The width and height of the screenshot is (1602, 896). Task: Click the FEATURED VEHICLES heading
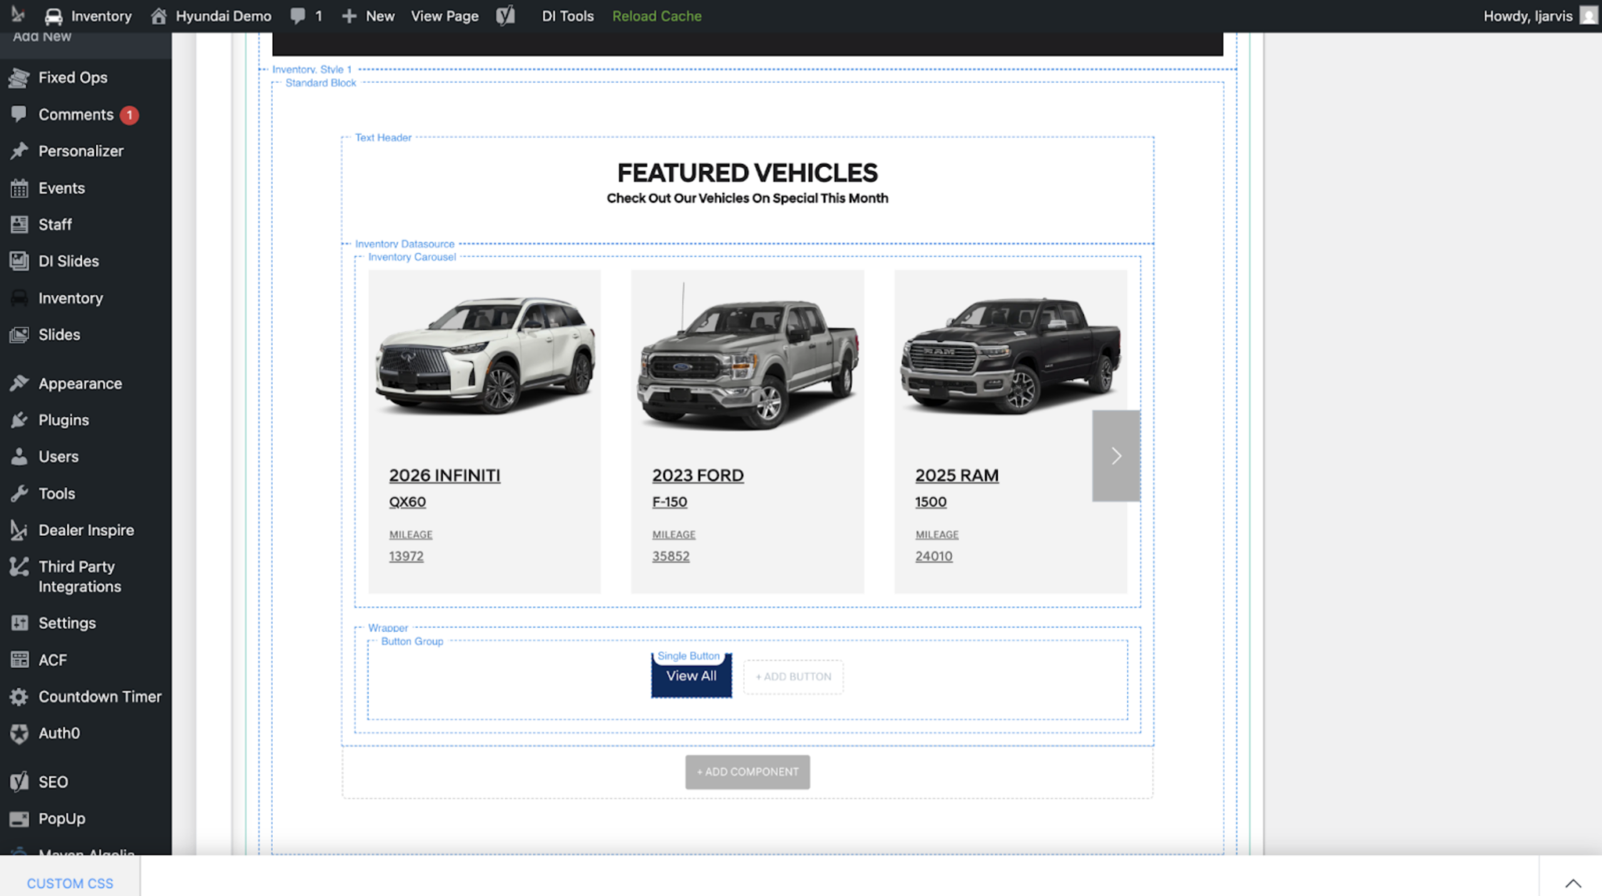click(747, 173)
